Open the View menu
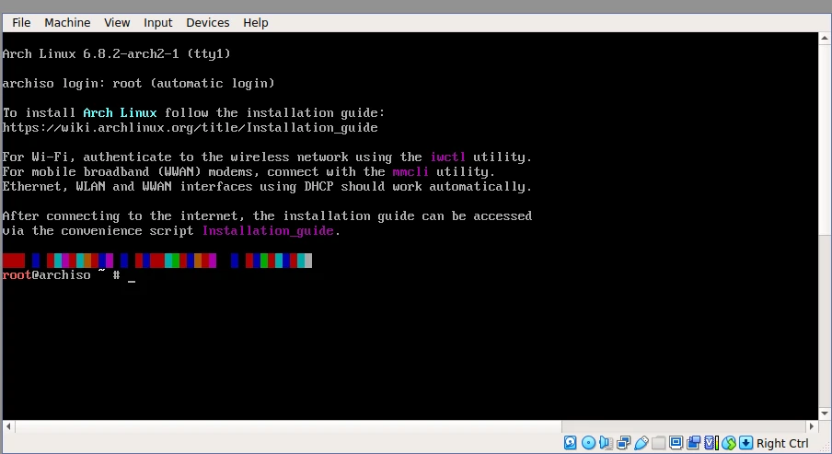The image size is (832, 454). pos(117,22)
